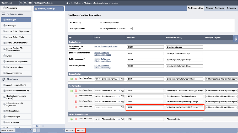Viewport: 238px width, 133px height.
Task: Open the object tools wrench-gear icon
Action: 21,3
